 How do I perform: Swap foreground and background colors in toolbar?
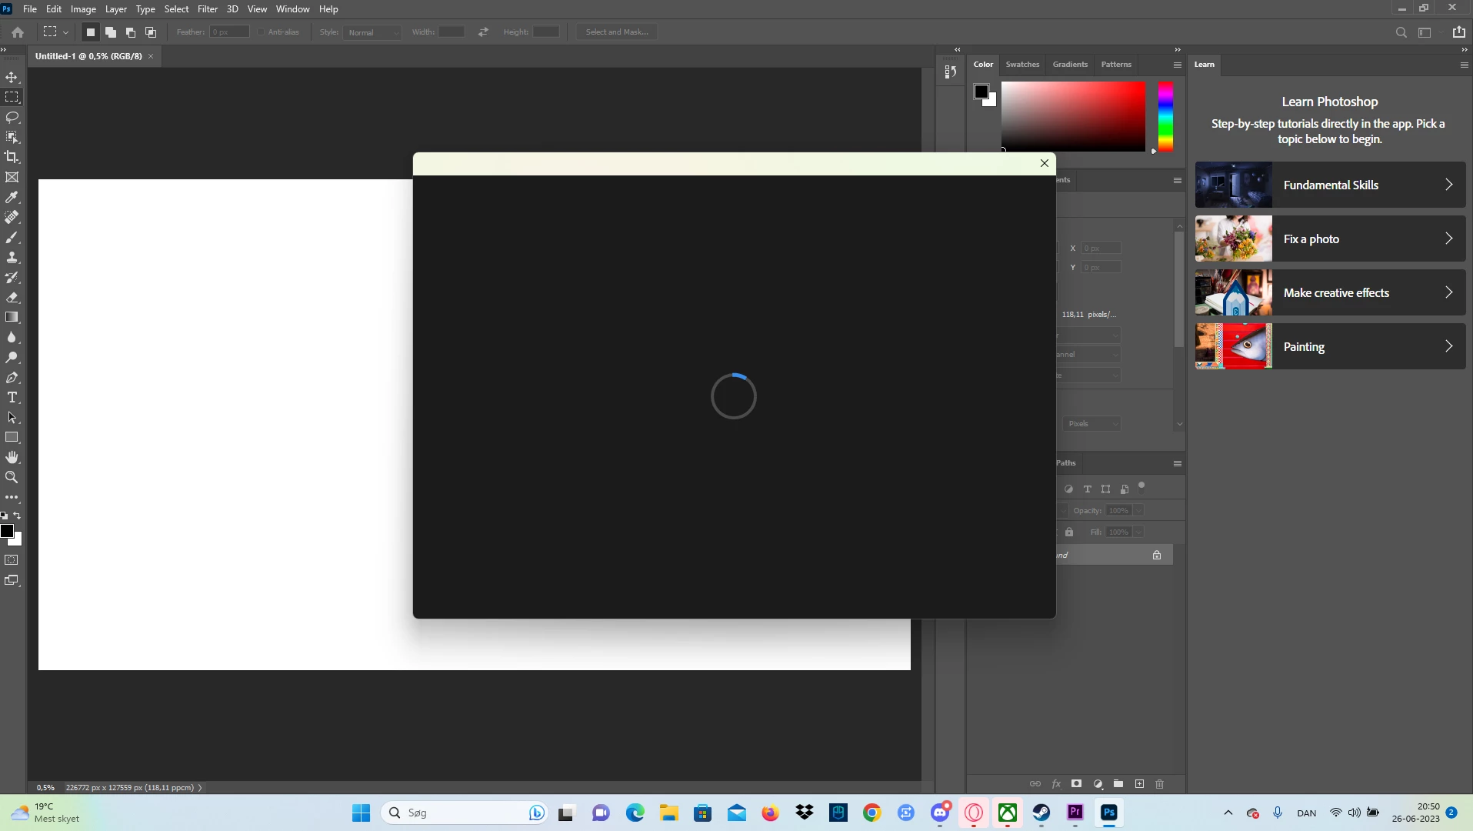click(18, 516)
